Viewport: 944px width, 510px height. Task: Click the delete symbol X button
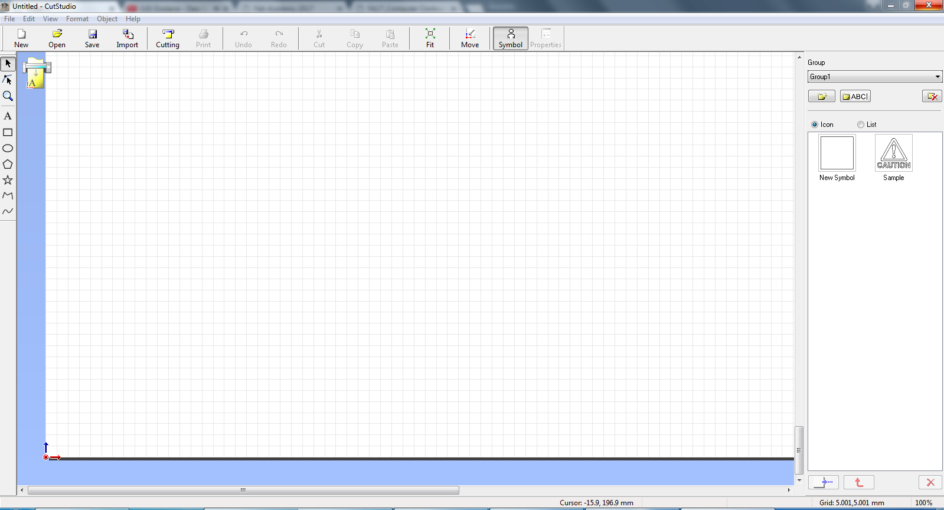[x=930, y=482]
